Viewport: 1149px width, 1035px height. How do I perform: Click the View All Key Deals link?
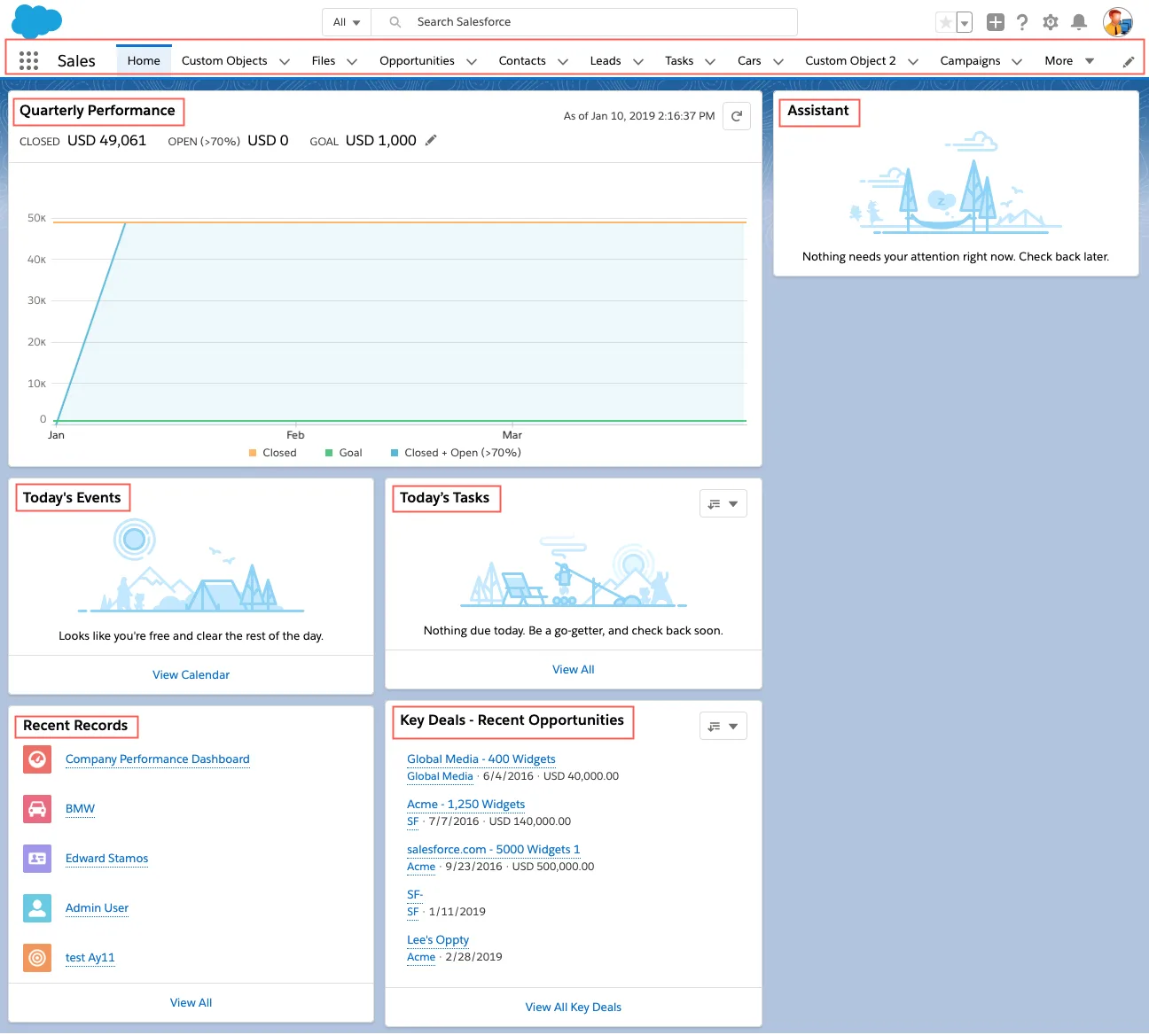click(x=574, y=1007)
